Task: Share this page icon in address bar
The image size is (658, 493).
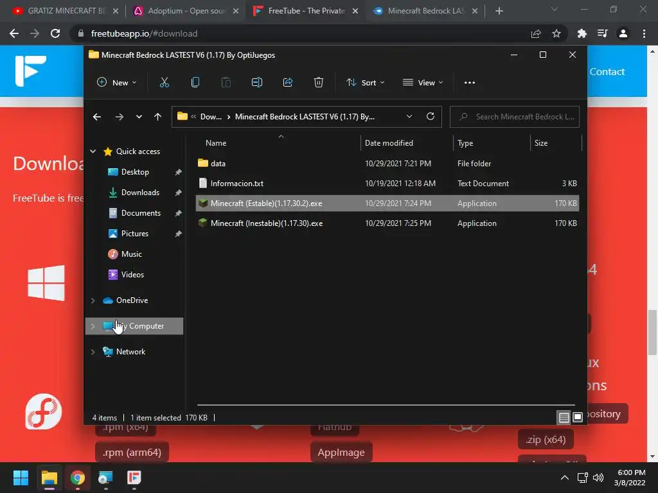Action: 536,33
